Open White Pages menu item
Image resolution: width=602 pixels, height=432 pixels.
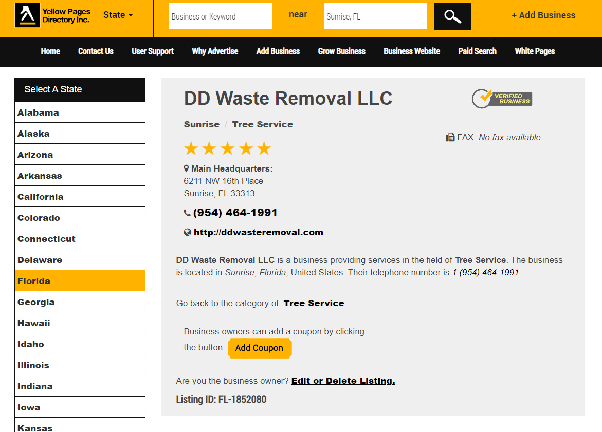535,51
